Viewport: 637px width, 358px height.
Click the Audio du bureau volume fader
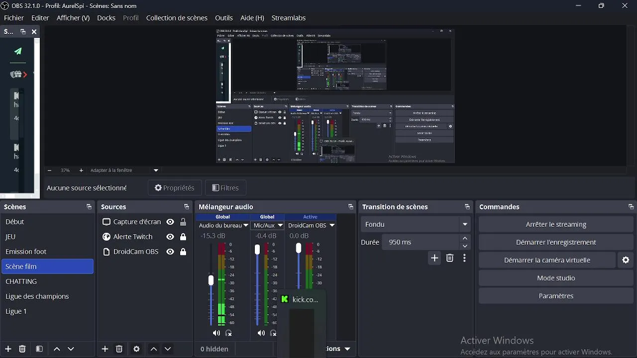pyautogui.click(x=211, y=280)
